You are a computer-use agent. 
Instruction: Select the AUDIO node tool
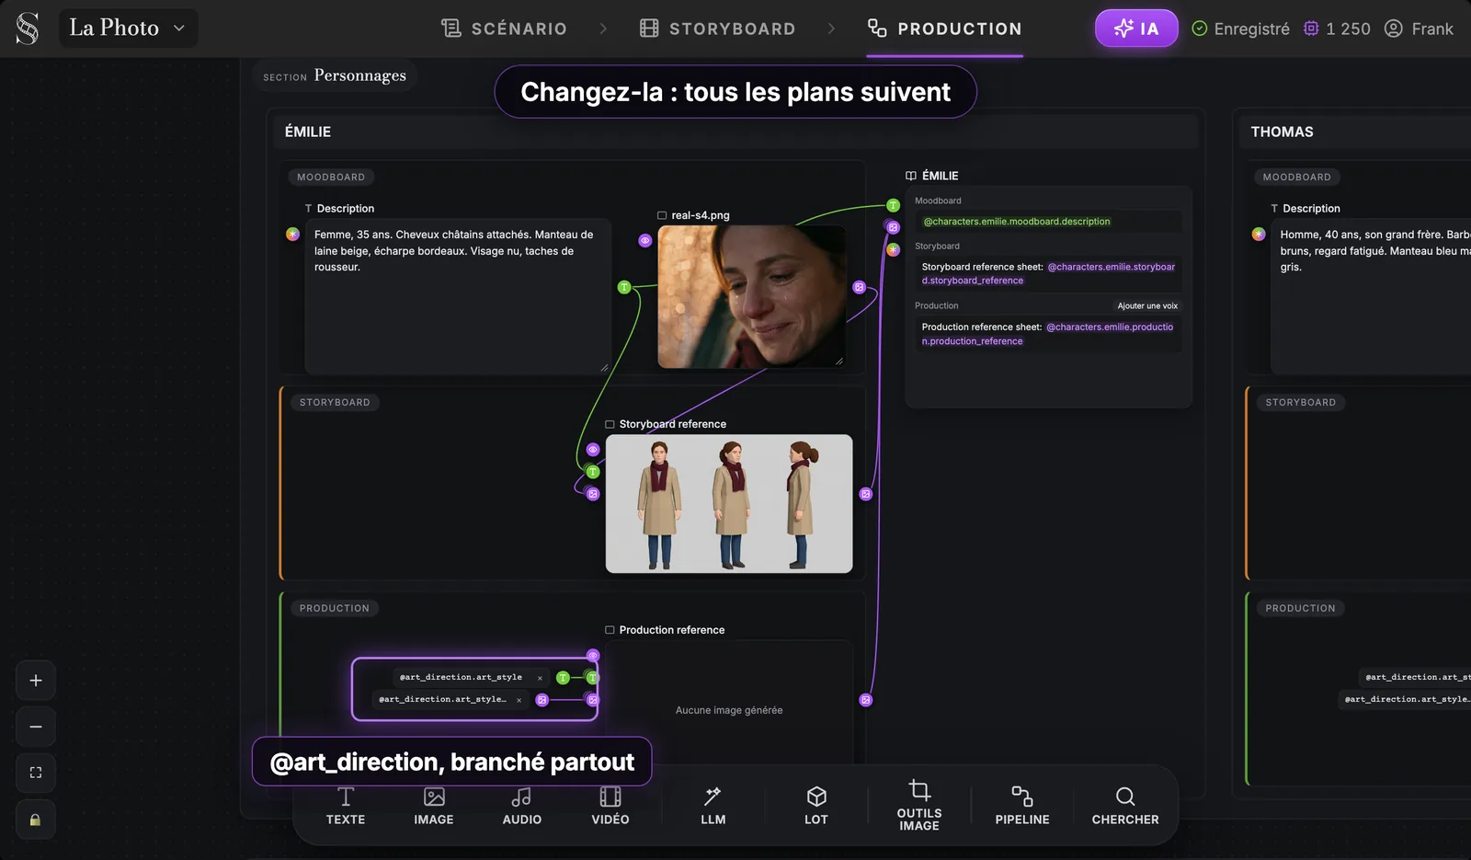click(x=522, y=807)
